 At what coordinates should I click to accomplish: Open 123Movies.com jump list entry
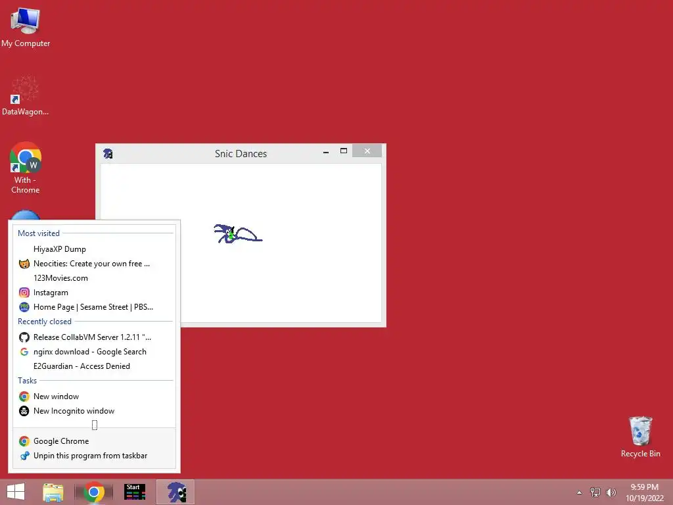tap(94, 278)
